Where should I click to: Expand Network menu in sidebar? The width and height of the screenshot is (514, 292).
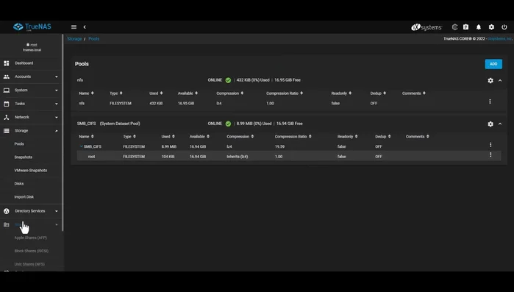point(31,117)
